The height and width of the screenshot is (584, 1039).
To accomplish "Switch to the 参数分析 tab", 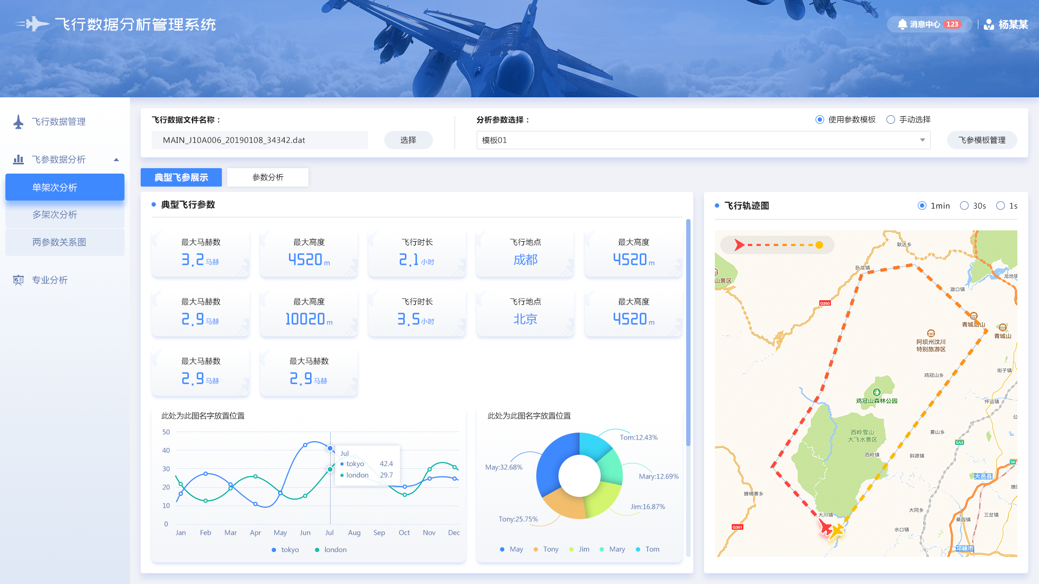I will pos(268,177).
